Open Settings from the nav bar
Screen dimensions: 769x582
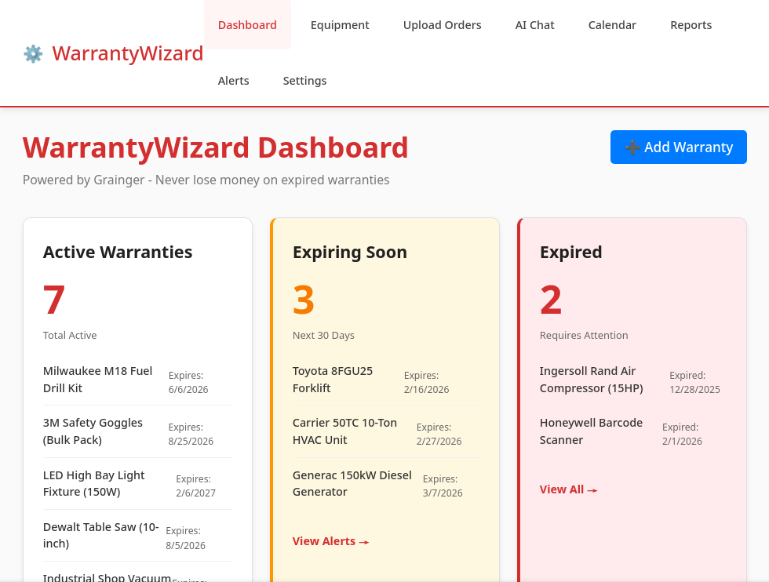[304, 81]
